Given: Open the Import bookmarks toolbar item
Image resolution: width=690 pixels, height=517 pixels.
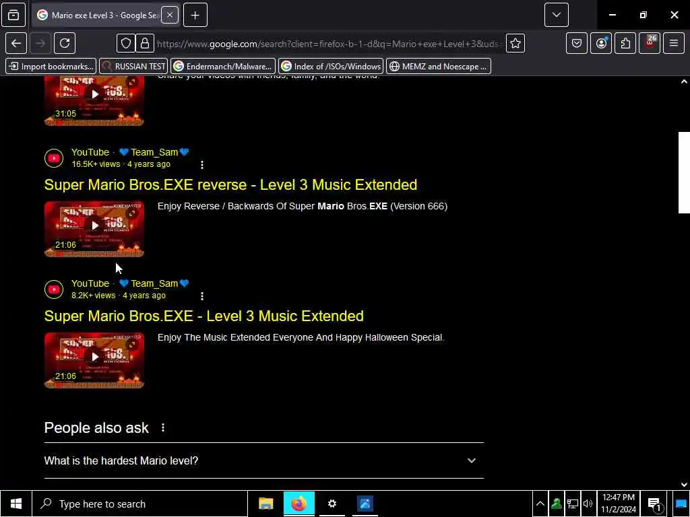Looking at the screenshot, I should point(51,67).
